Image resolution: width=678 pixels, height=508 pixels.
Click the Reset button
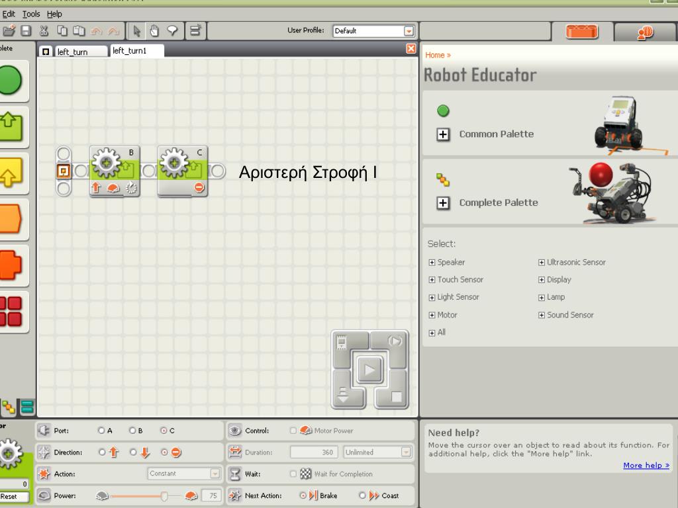pos(14,497)
